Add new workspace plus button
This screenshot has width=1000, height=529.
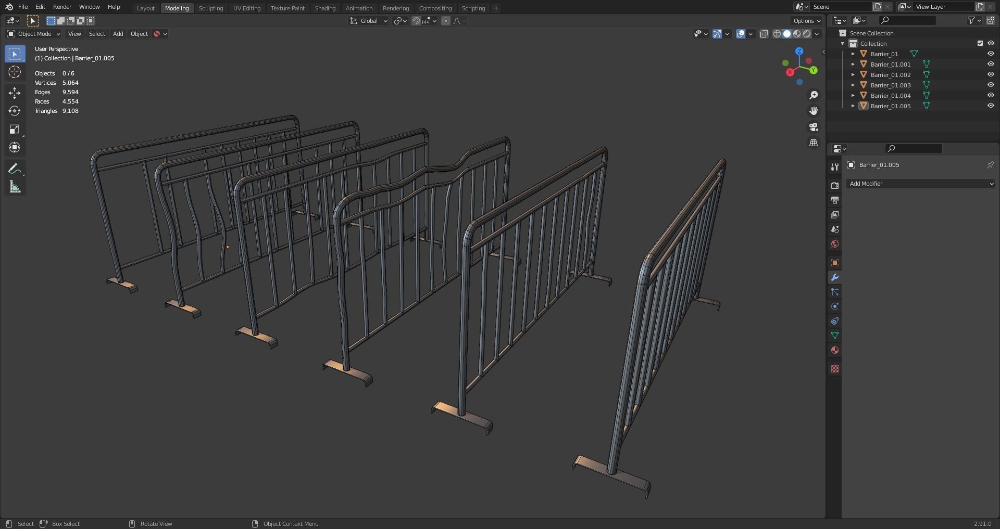point(496,8)
